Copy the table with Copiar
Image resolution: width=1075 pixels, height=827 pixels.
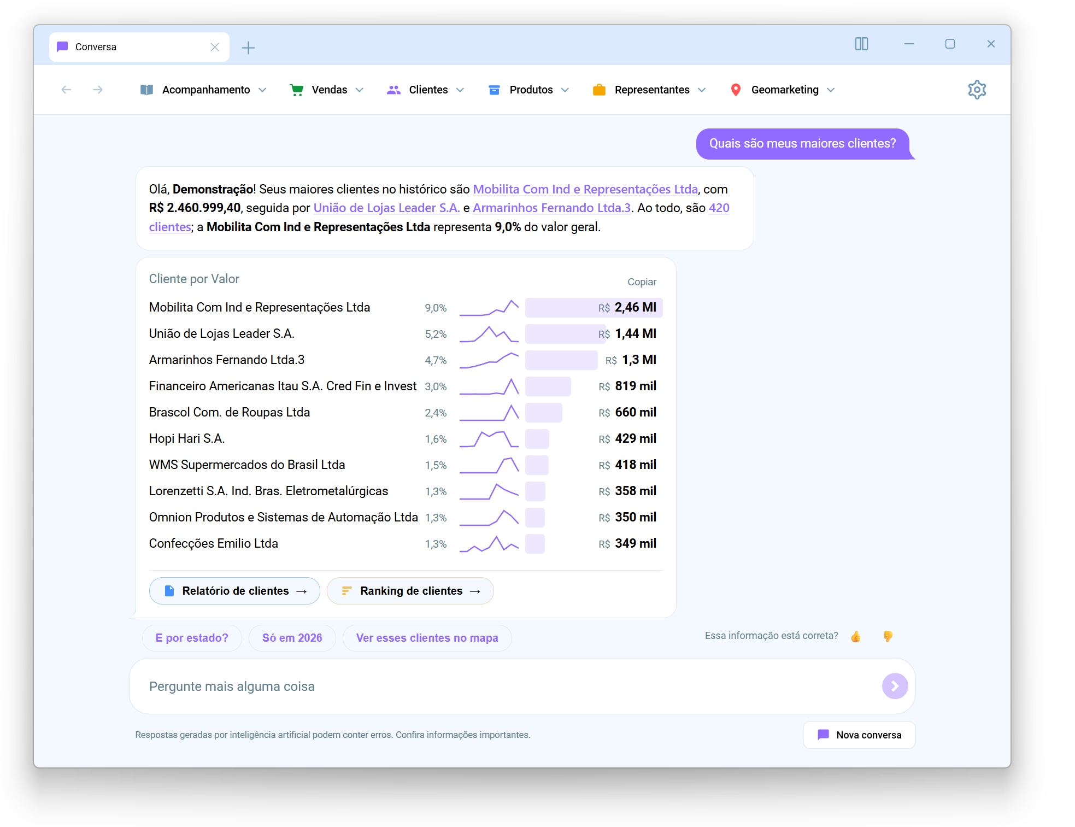pos(642,282)
